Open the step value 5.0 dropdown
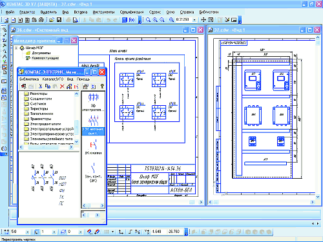The image size is (323, 242). (x=27, y=232)
